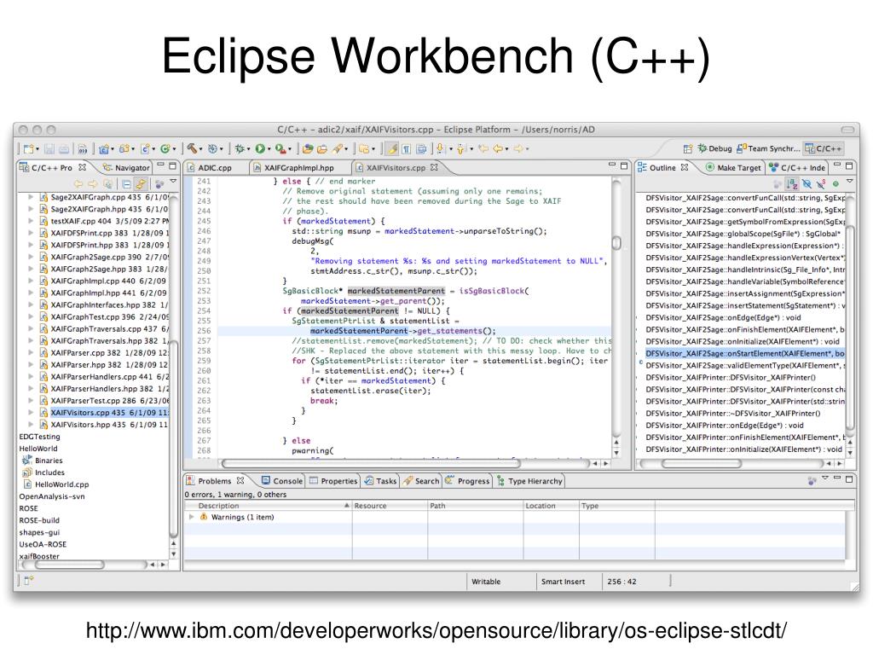Click the green Run icon

pos(259,148)
